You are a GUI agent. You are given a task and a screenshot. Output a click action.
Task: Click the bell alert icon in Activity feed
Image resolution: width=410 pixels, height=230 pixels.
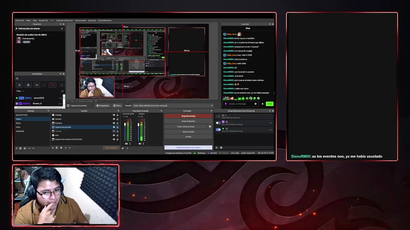pos(28,85)
